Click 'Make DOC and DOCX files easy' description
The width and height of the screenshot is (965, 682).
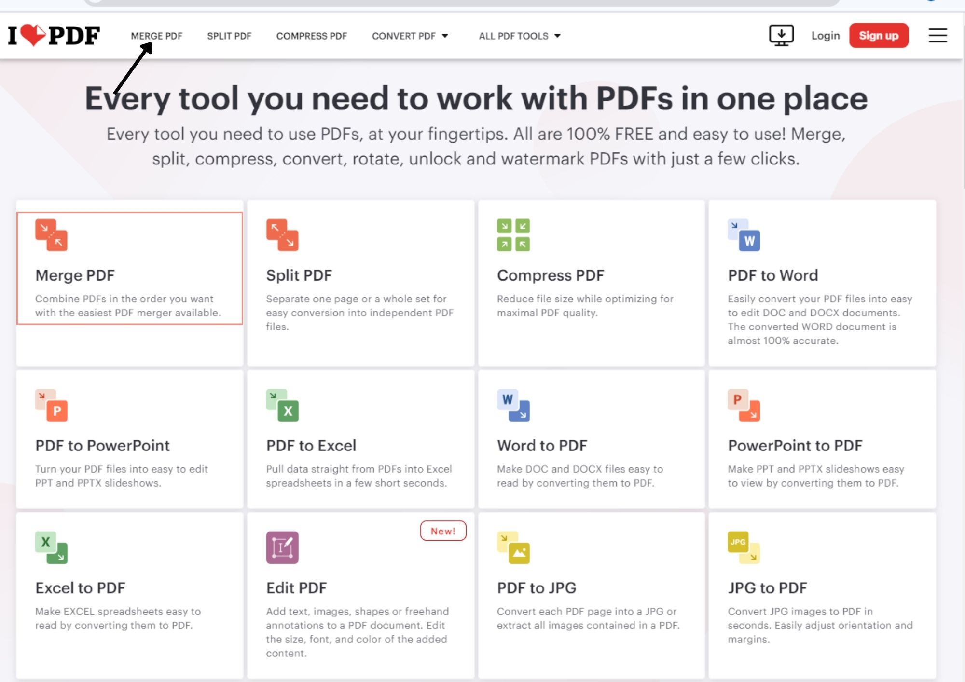pyautogui.click(x=580, y=476)
